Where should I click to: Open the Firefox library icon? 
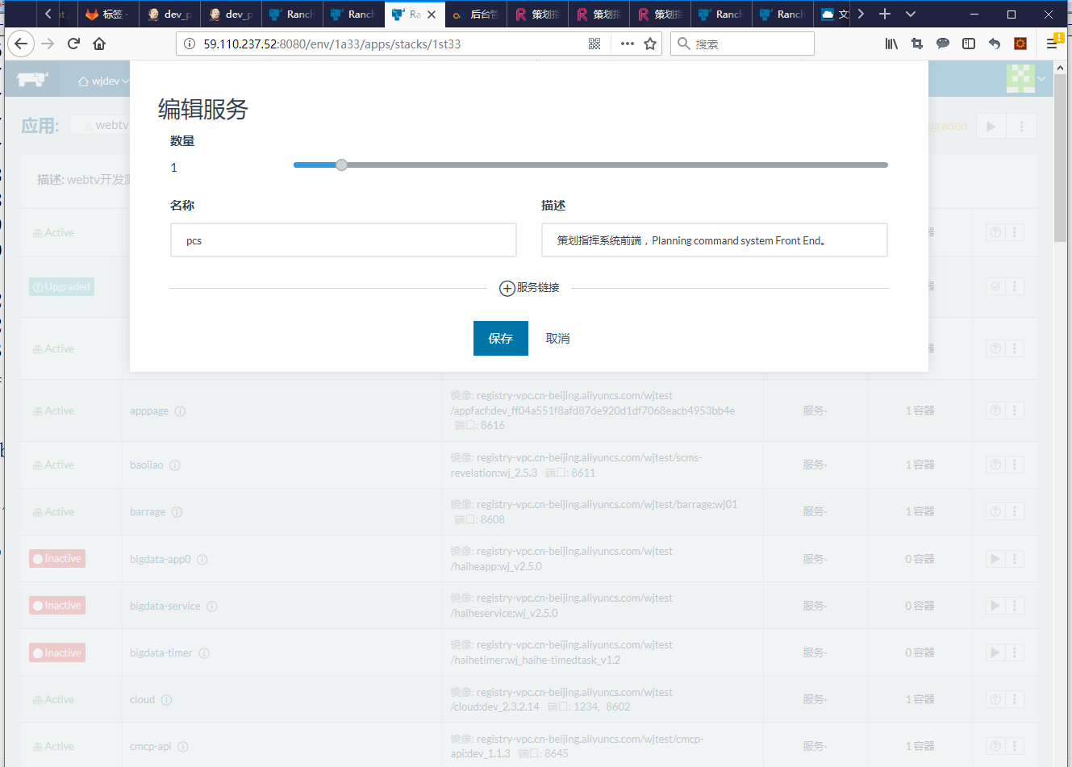click(891, 44)
